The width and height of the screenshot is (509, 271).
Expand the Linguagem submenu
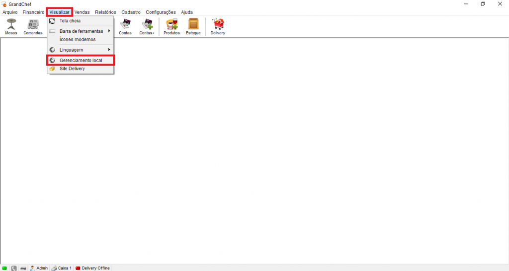tap(72, 50)
